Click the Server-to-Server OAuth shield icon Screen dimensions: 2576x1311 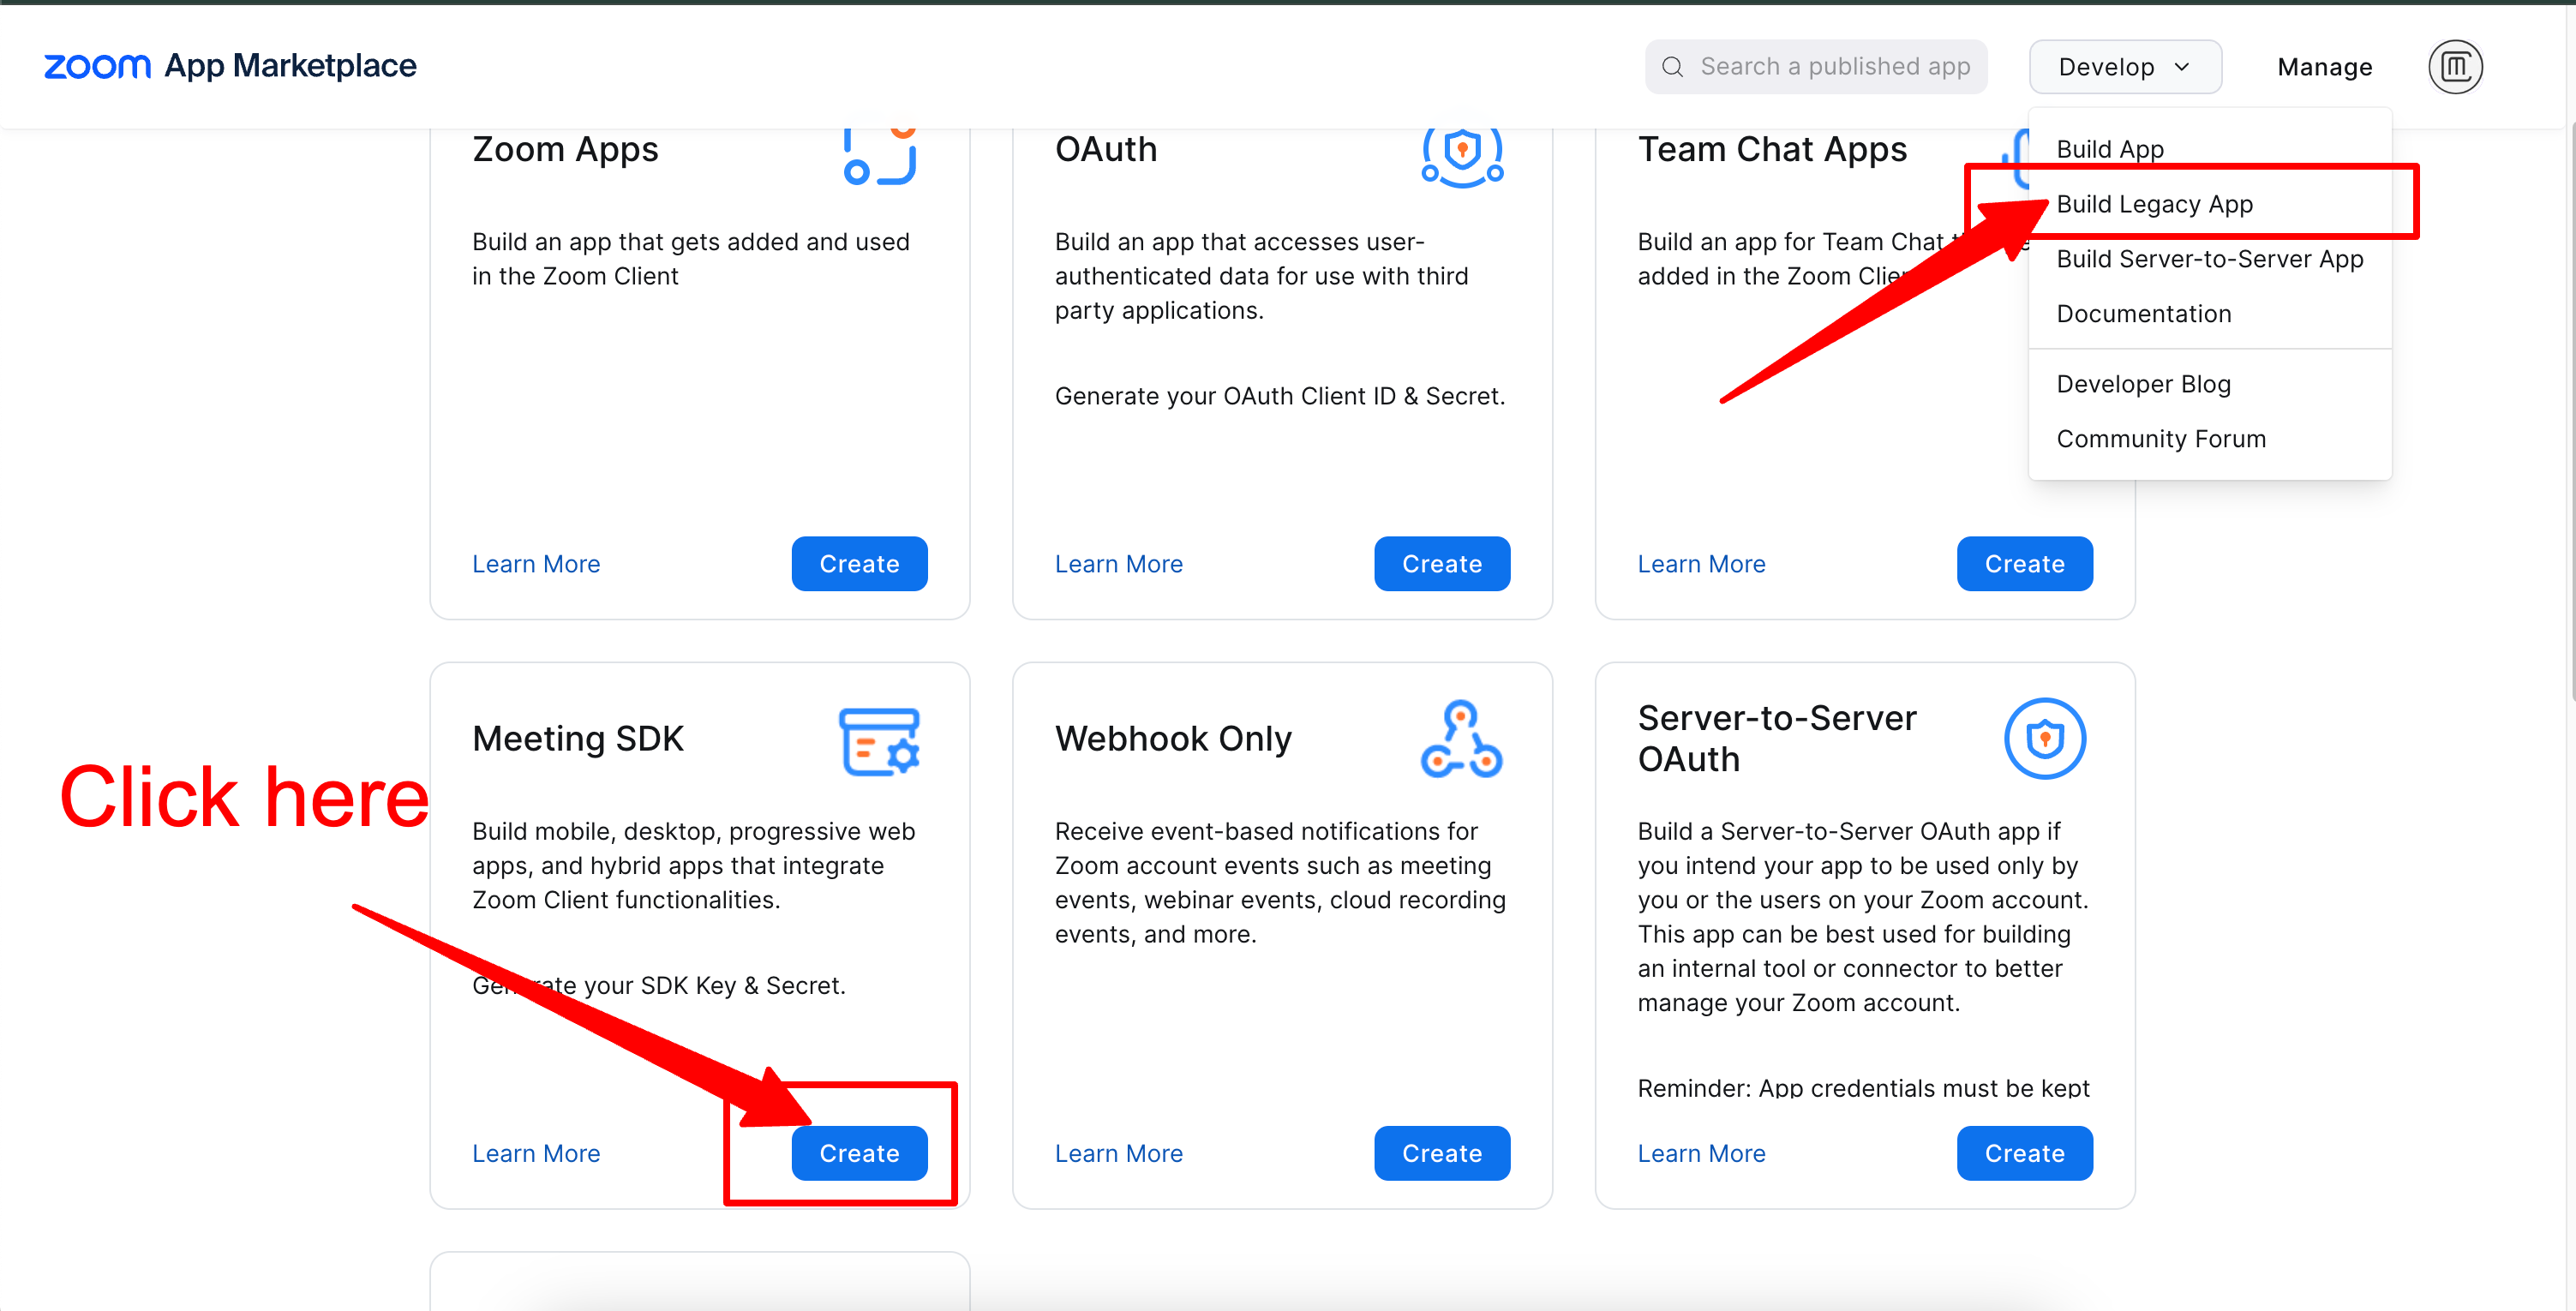point(2045,739)
